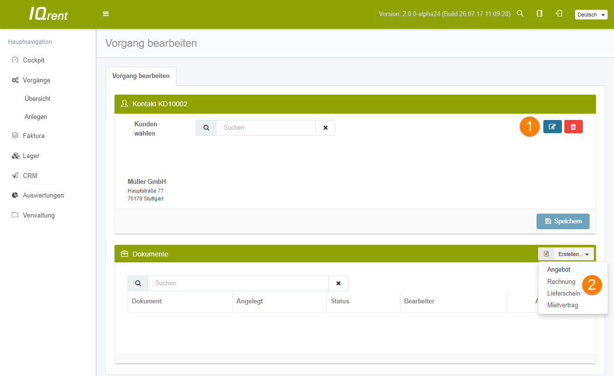This screenshot has width=614, height=376.
Task: Click the customer search magnifier icon
Action: pyautogui.click(x=206, y=128)
